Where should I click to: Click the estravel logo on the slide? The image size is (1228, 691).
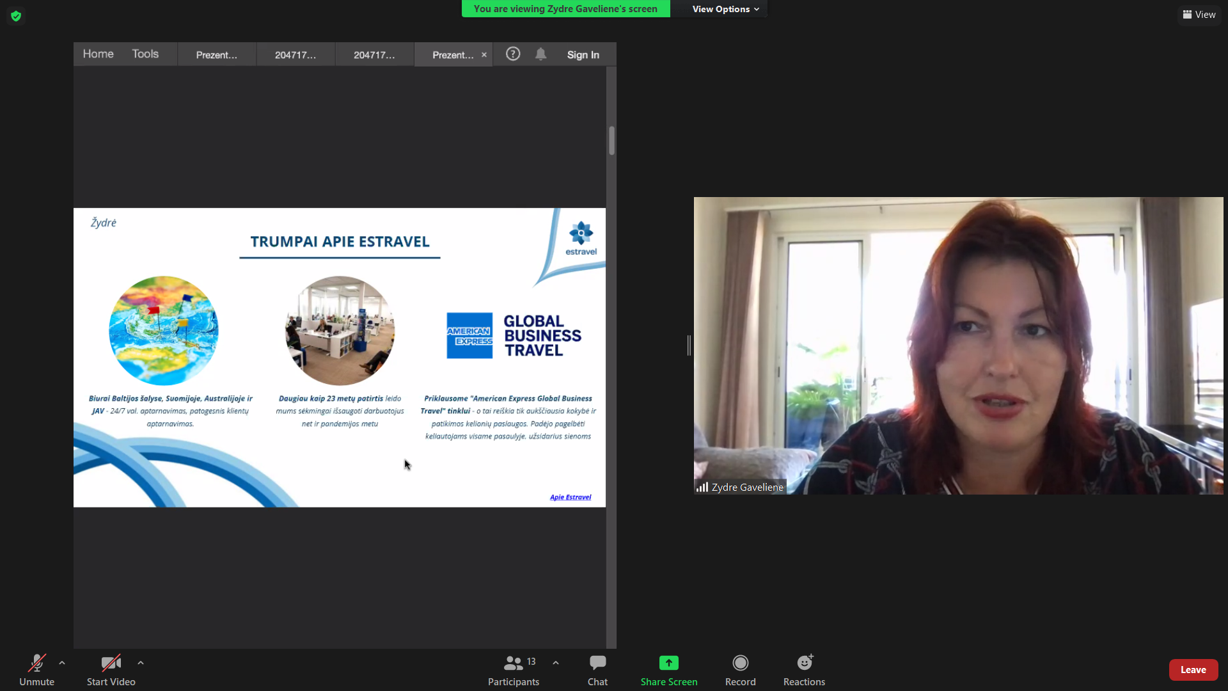(581, 238)
